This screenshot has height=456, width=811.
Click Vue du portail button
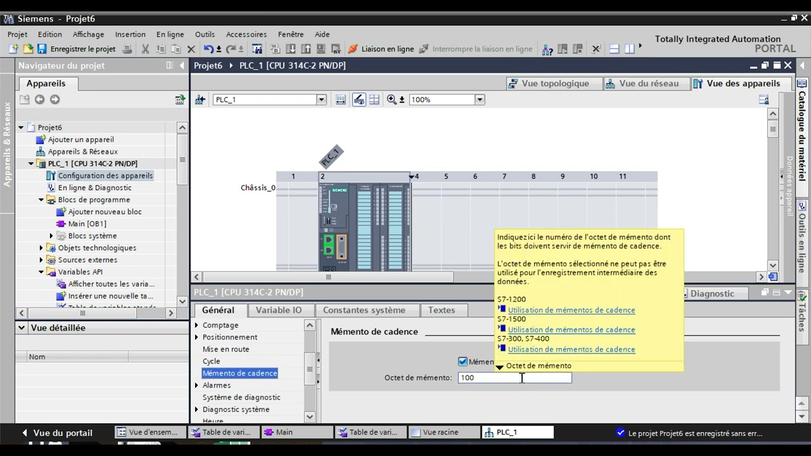[57, 433]
